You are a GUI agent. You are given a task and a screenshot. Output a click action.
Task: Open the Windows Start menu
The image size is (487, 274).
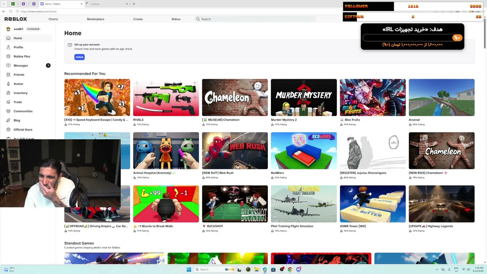tap(189, 269)
